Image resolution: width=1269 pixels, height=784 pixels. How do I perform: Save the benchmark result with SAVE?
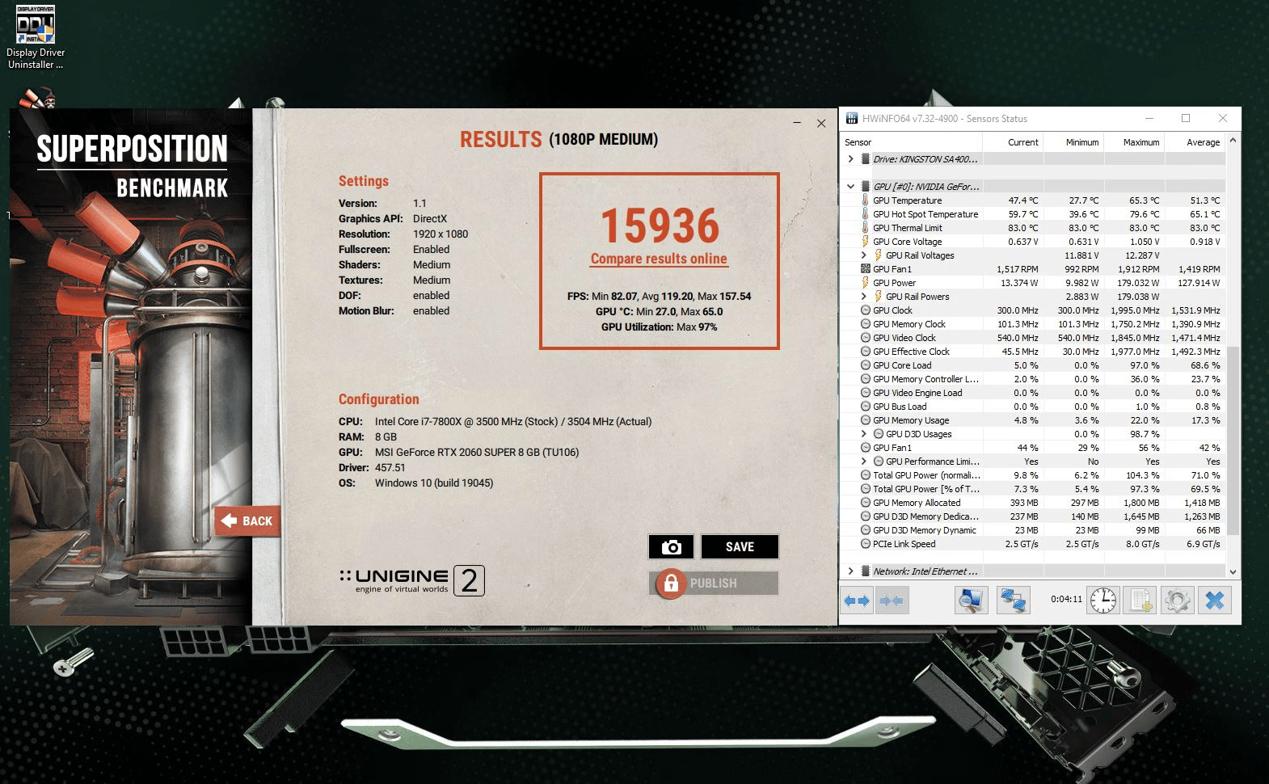(x=740, y=547)
